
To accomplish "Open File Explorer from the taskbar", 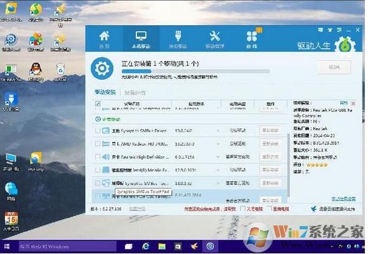I will pos(162,246).
